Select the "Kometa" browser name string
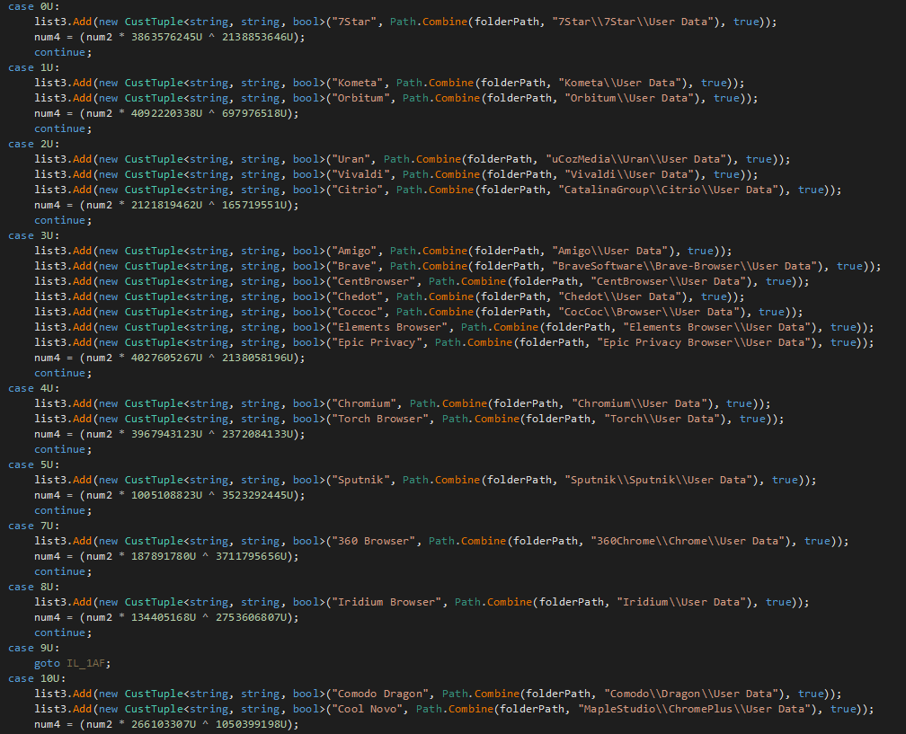The height and width of the screenshot is (734, 906). [x=357, y=83]
